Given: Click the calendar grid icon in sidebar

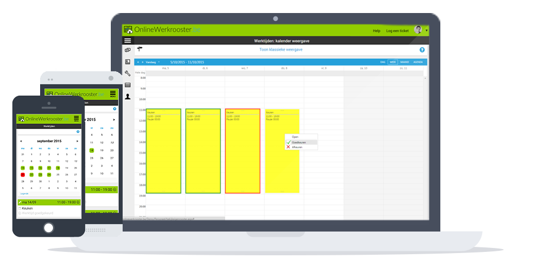Looking at the screenshot, I should (x=128, y=85).
